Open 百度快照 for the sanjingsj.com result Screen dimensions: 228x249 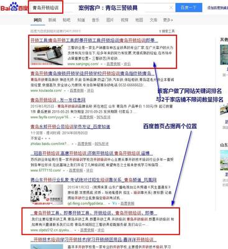click(x=113, y=64)
